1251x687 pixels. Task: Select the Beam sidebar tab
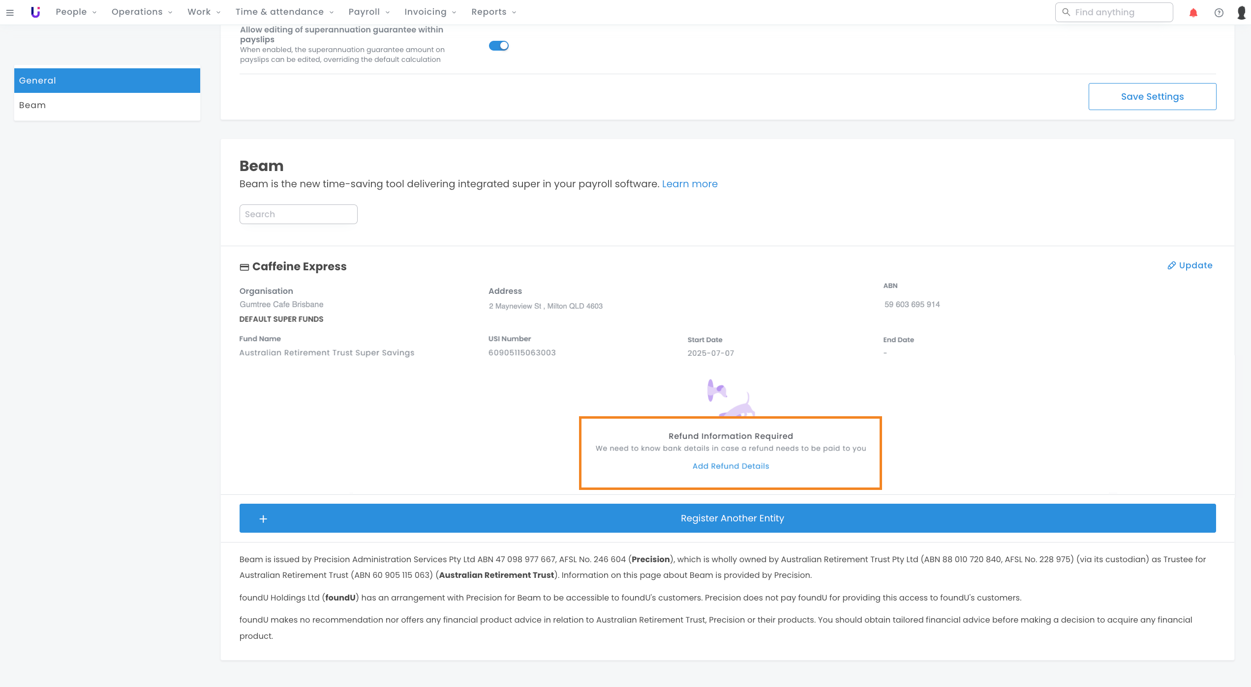click(x=107, y=105)
